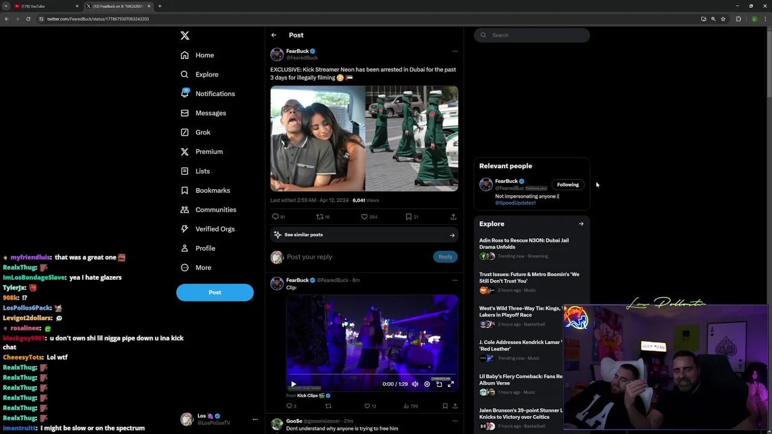The image size is (772, 434).
Task: Open the Adin Ross to Rescue N3ON story
Action: tap(524, 244)
